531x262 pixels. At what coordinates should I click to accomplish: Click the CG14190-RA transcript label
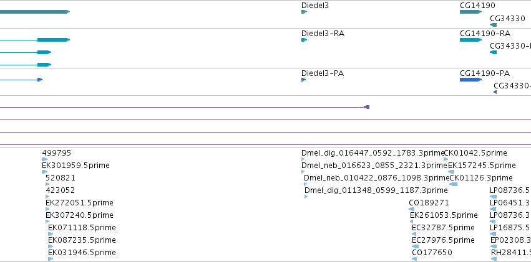[x=485, y=34]
